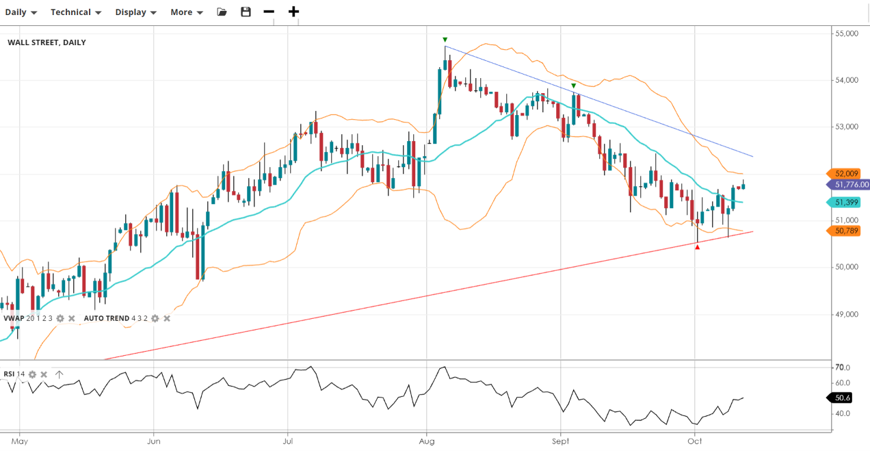This screenshot has height=451, width=870.
Task: Click the green marker at the August peak
Action: (x=445, y=40)
